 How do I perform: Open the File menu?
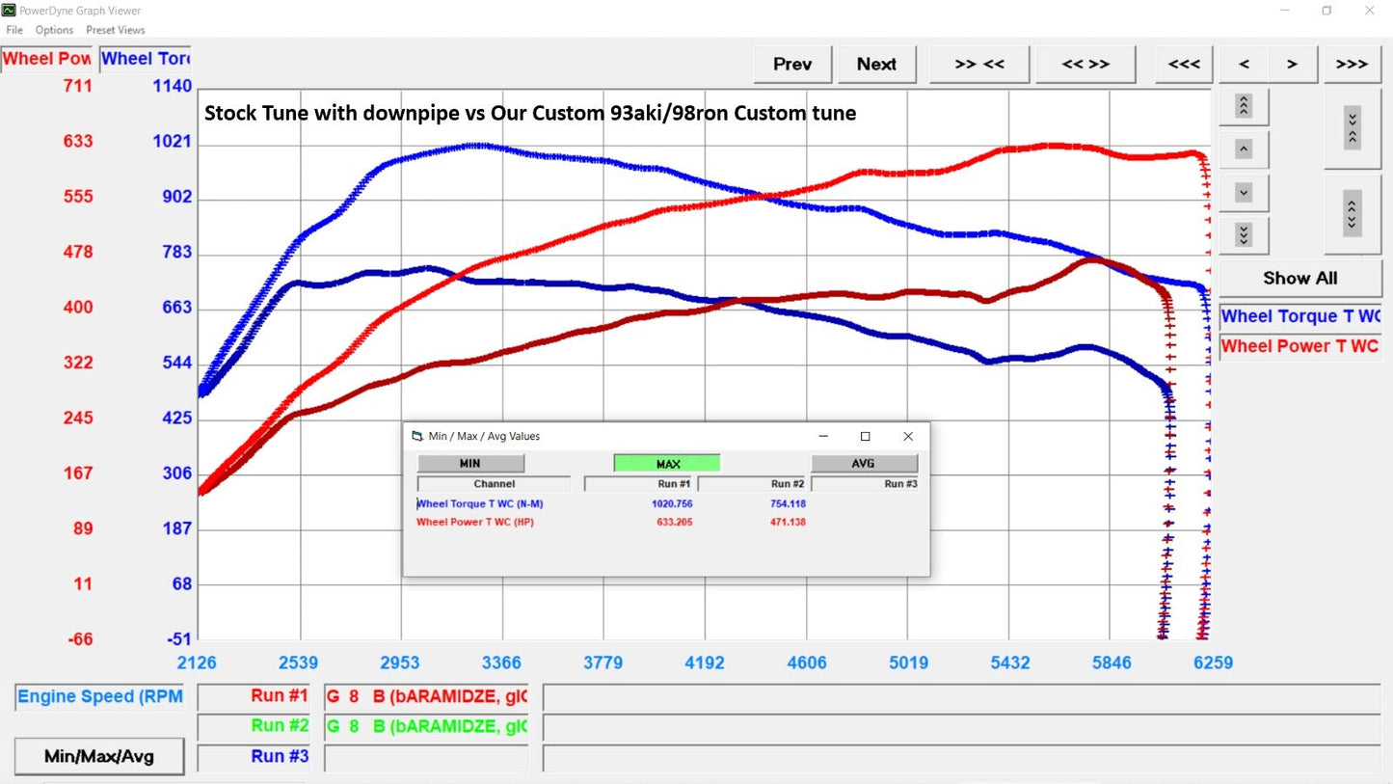14,30
